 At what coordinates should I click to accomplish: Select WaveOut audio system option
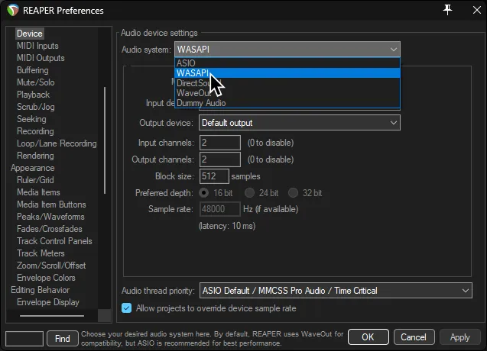[287, 93]
